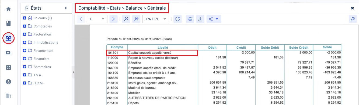Click the Compte column header
Viewport: 359px width, 105px height.
click(x=117, y=47)
